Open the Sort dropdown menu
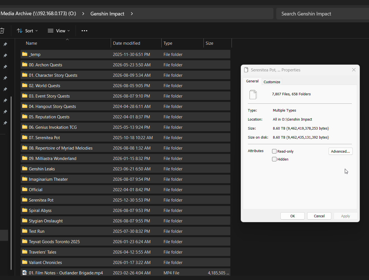The height and width of the screenshot is (280, 369). (x=27, y=31)
